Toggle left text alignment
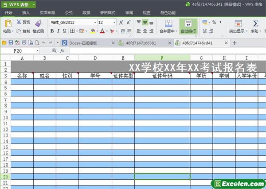Image resolution: width=266 pixels, height=189 pixels. (139, 31)
